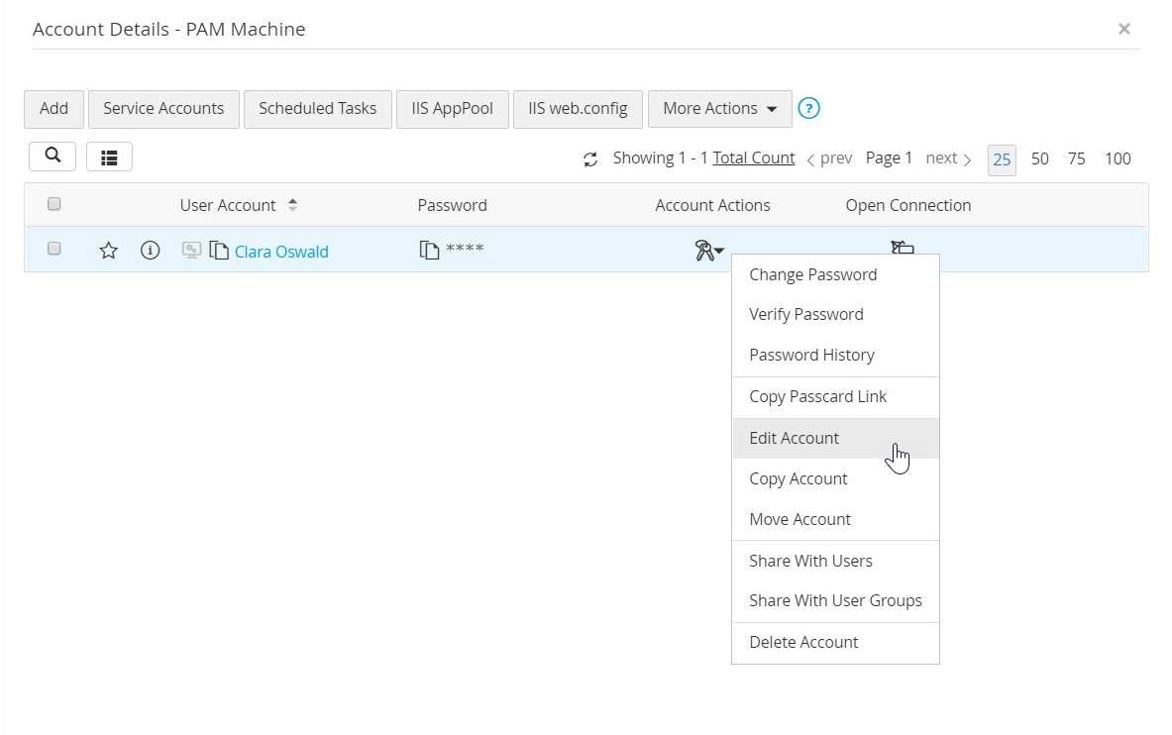This screenshot has width=1172, height=735.
Task: Expand the More Actions dropdown
Action: coord(720,109)
